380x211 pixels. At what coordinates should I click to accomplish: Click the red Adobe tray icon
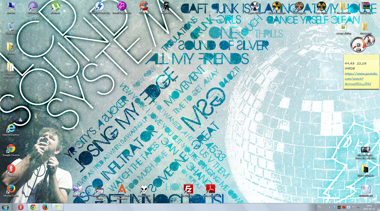(x=344, y=207)
